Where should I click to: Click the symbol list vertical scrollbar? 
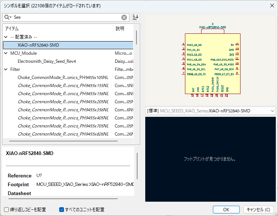[x=136, y=37]
